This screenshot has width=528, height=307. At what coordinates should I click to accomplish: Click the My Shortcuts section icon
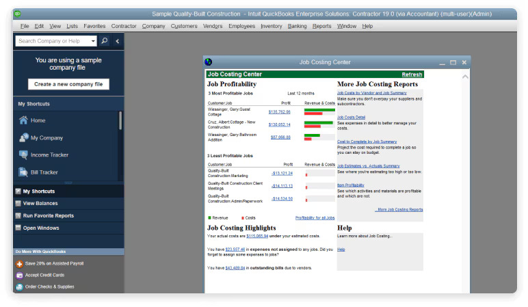pos(18,191)
